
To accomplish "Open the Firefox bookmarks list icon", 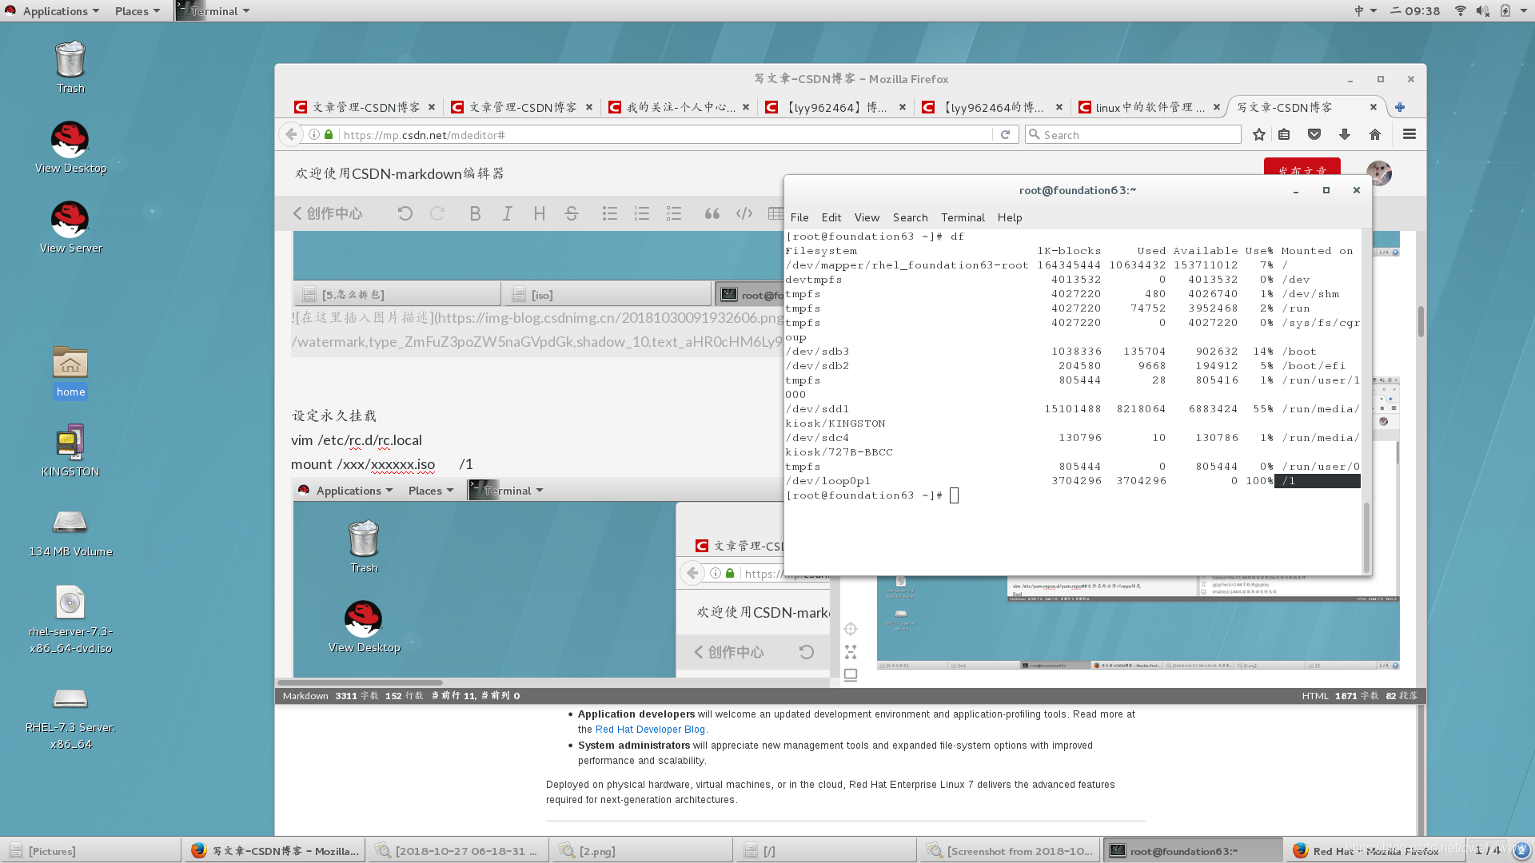I will [1284, 134].
